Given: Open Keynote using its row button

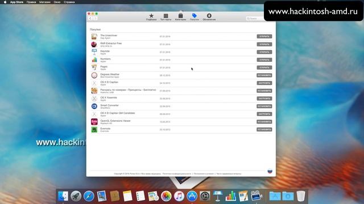Looking at the screenshot, I should (x=264, y=52).
